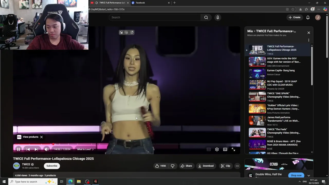Like the video showing 195K likes

[161, 166]
